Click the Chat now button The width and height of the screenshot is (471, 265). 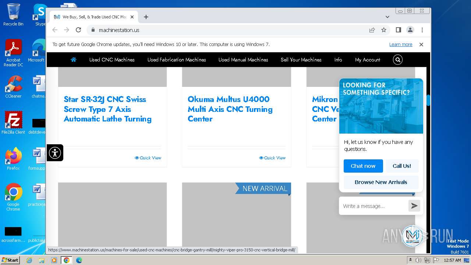(363, 166)
